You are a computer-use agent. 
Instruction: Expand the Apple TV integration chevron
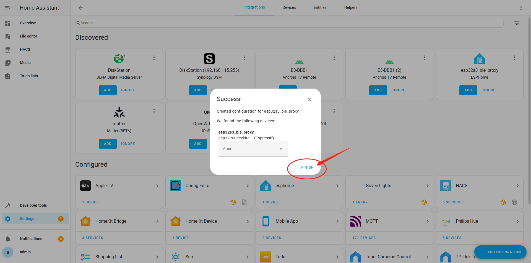tap(157, 186)
